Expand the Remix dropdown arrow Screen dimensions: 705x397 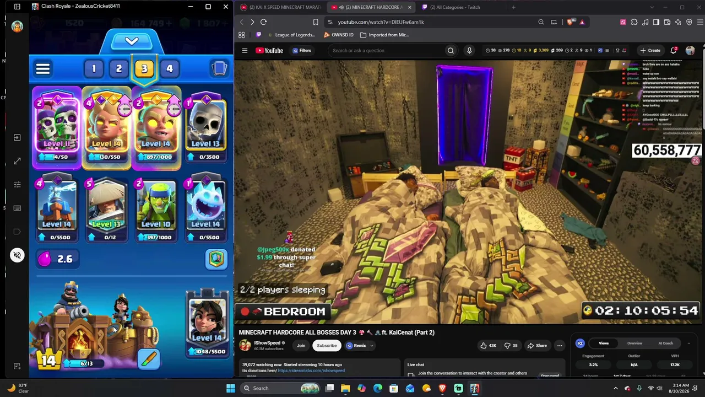click(372, 346)
